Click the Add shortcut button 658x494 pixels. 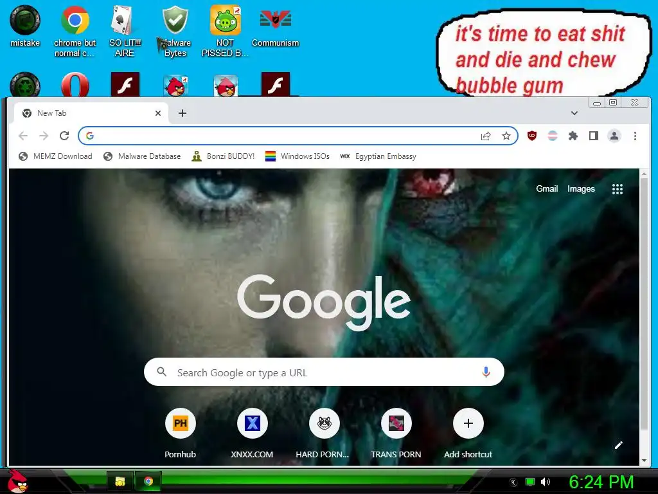point(468,434)
